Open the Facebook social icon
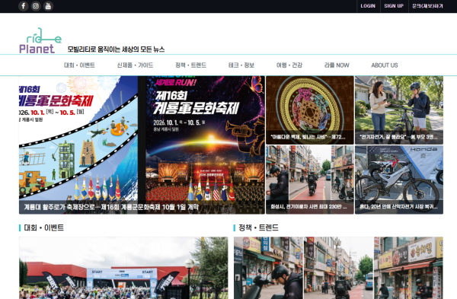 (x=24, y=6)
